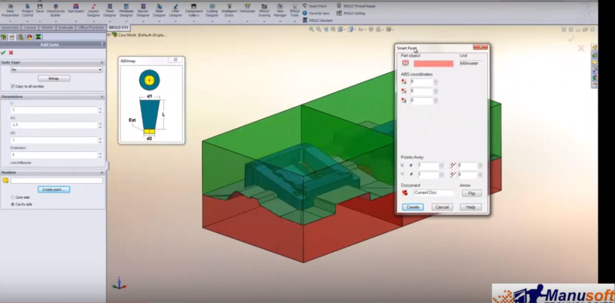Viewport: 615px width, 303px height.
Task: Select the Core side radio button
Action: tap(13, 197)
